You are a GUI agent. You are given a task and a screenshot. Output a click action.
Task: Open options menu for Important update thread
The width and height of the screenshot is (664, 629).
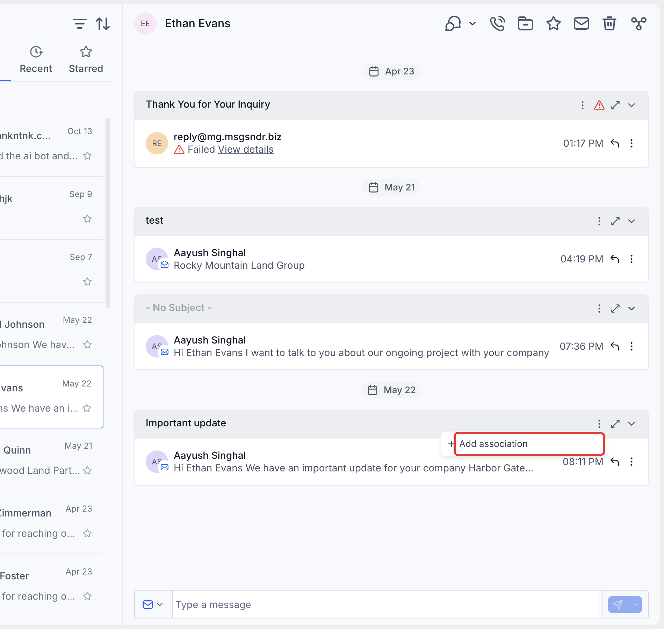pos(599,424)
